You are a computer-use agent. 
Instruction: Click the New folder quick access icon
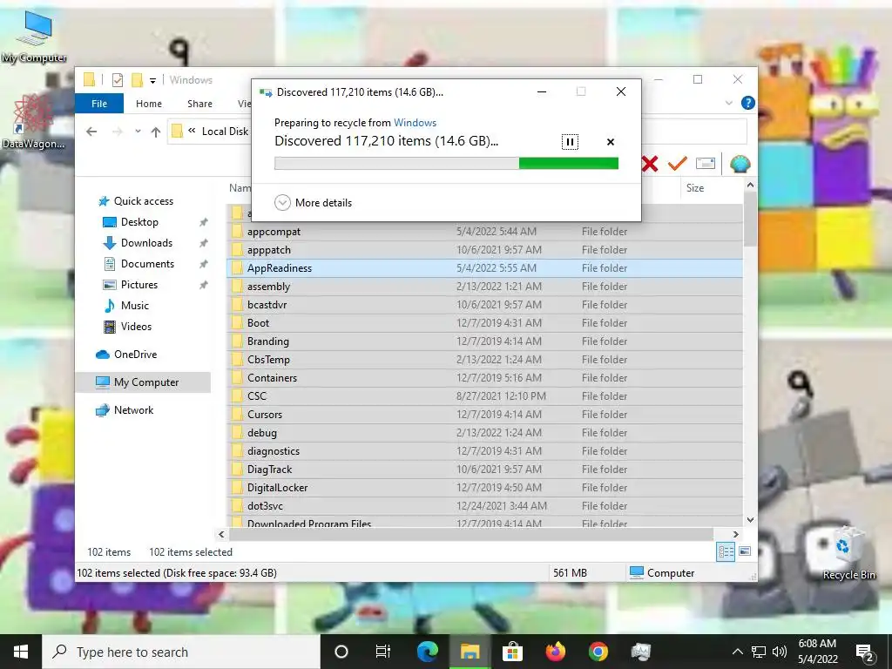point(137,80)
